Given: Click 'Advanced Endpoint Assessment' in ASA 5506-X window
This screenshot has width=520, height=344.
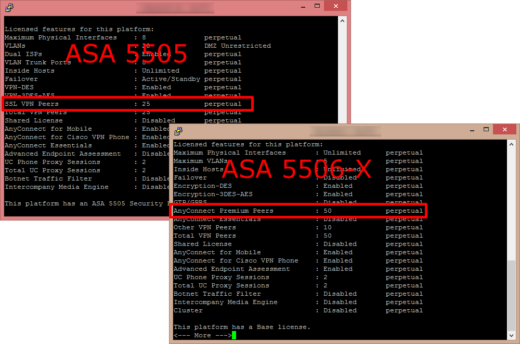Looking at the screenshot, I should coord(231,269).
